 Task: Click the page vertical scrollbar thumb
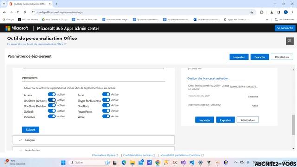[293, 125]
